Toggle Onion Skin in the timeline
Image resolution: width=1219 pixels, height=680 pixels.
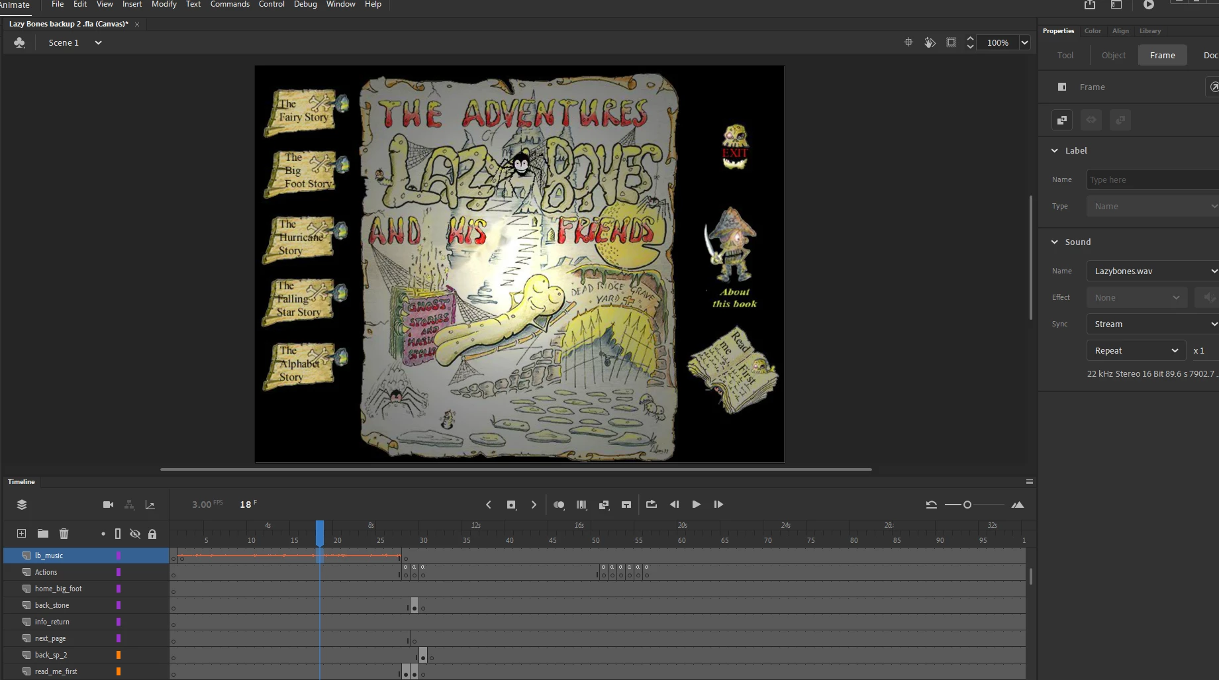click(559, 505)
